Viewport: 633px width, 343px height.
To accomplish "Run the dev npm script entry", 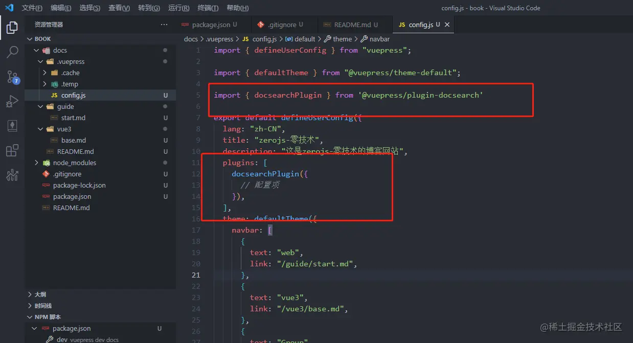I will [100, 339].
